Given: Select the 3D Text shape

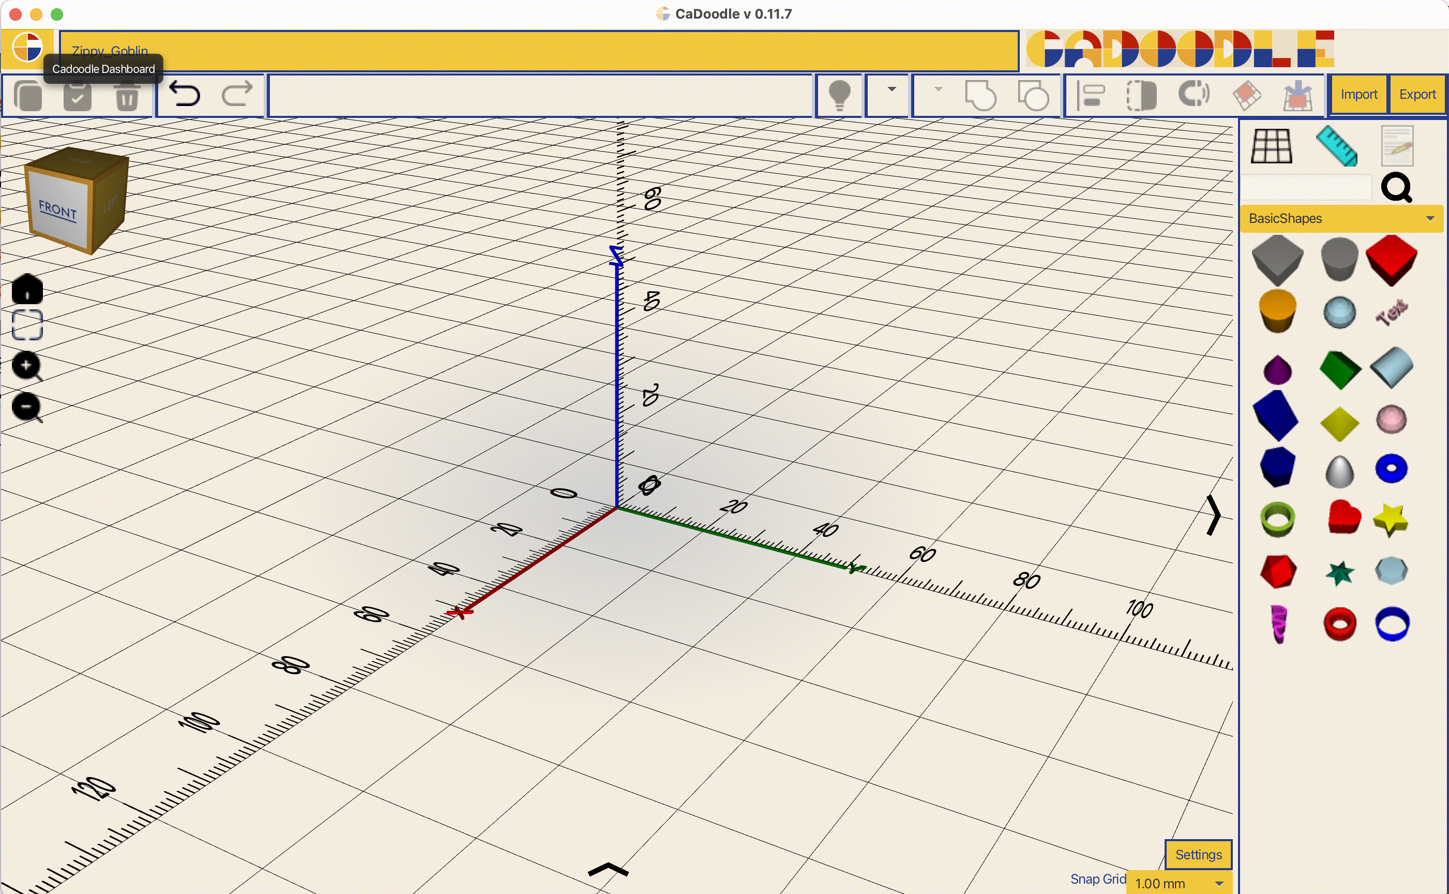Looking at the screenshot, I should pos(1391,312).
